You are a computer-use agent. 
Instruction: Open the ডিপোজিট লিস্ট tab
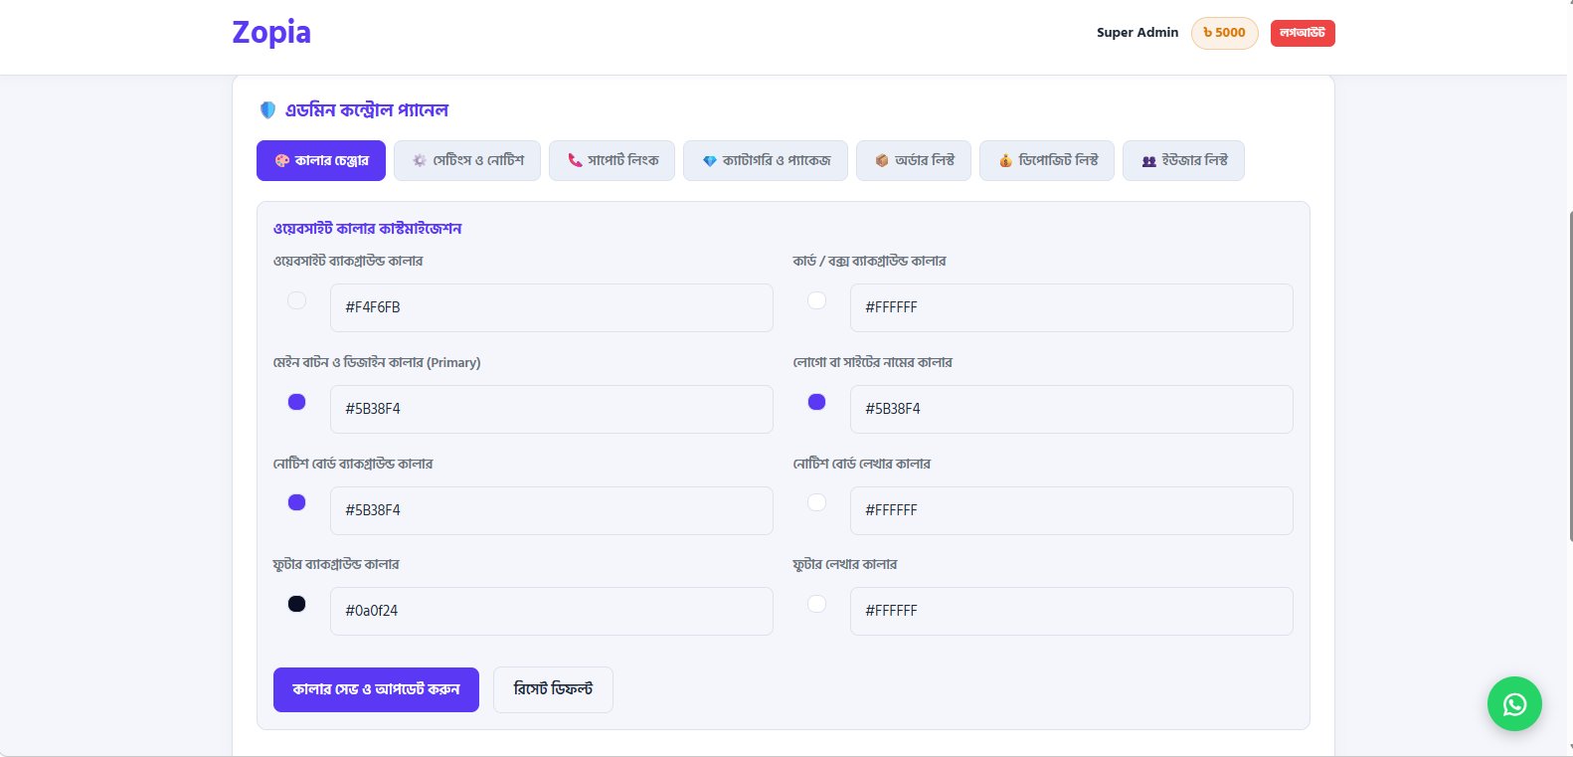(1047, 160)
